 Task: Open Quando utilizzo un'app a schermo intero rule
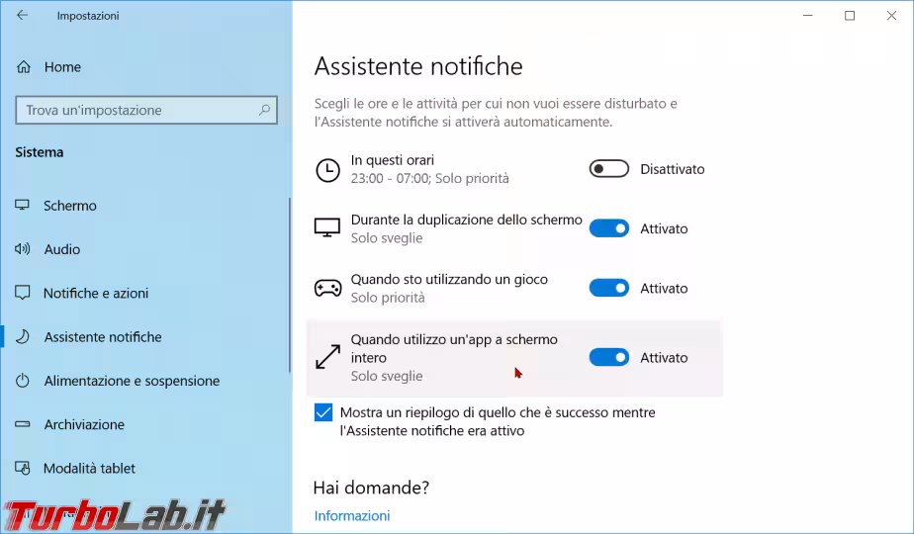pos(514,357)
